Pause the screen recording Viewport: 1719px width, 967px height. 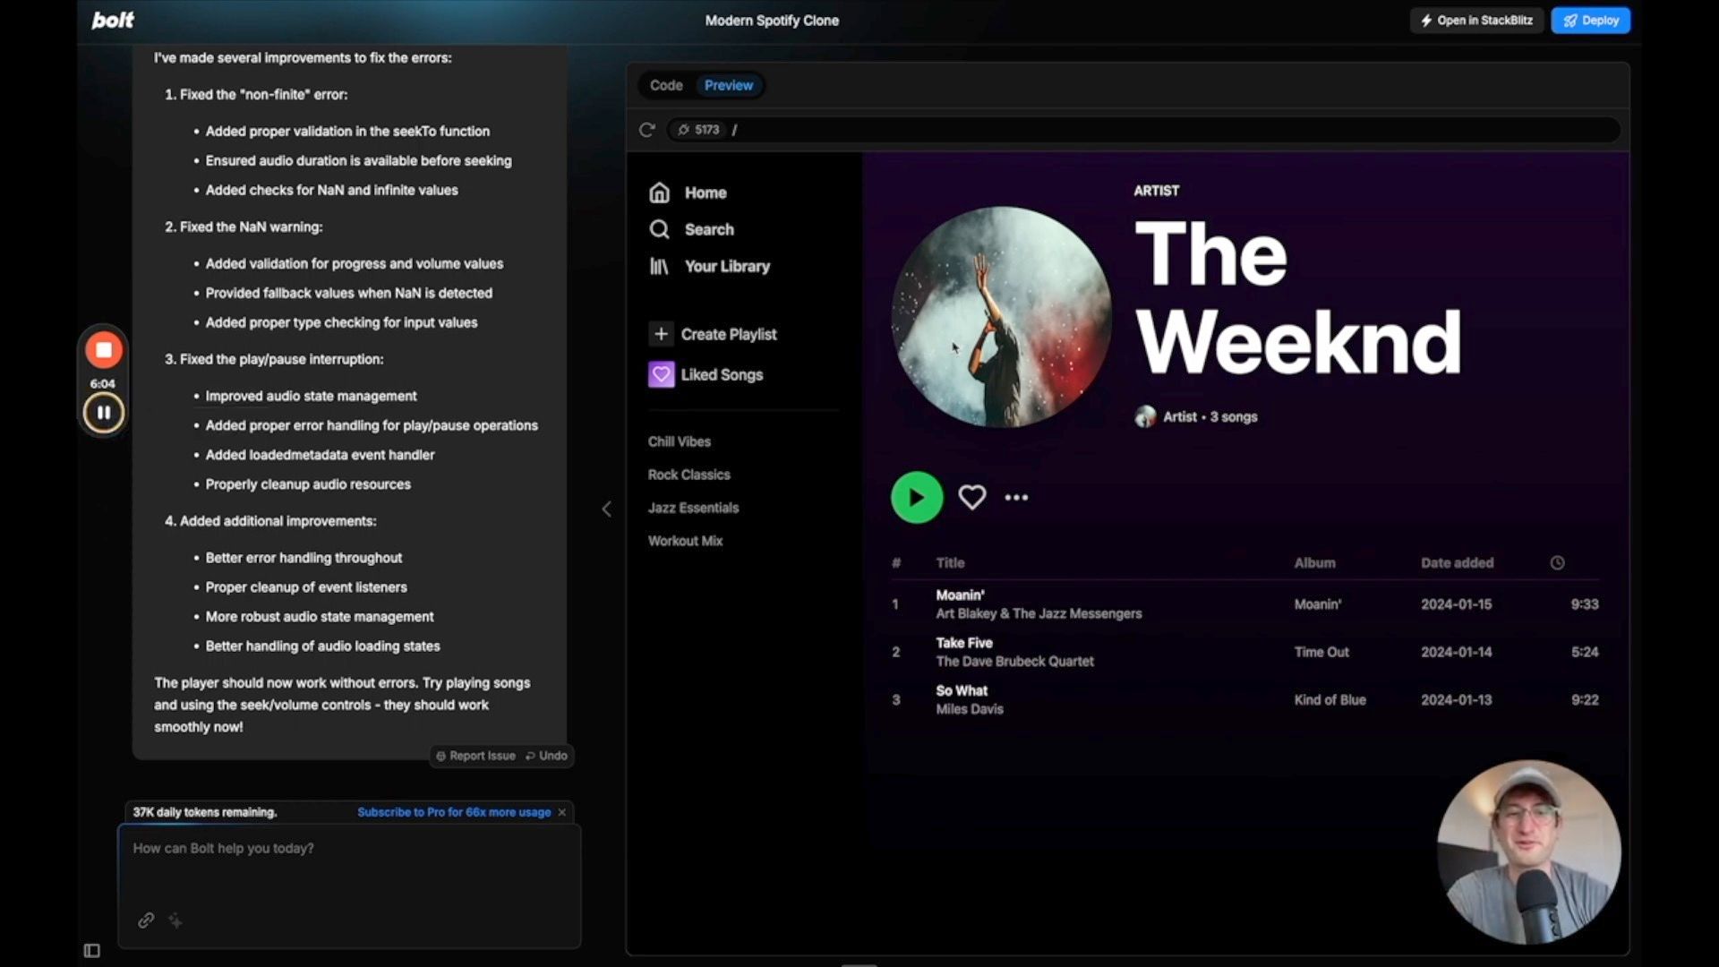coord(104,413)
